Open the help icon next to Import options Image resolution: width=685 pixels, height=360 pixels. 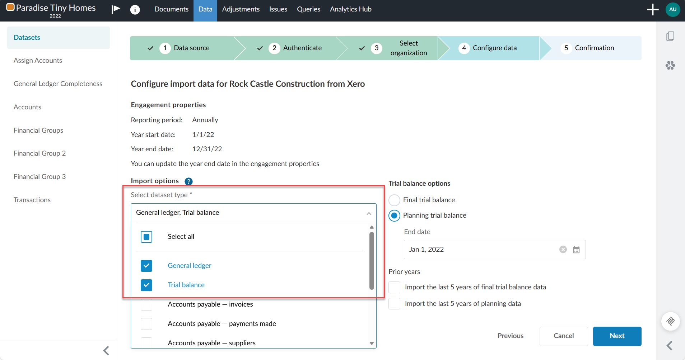point(188,181)
